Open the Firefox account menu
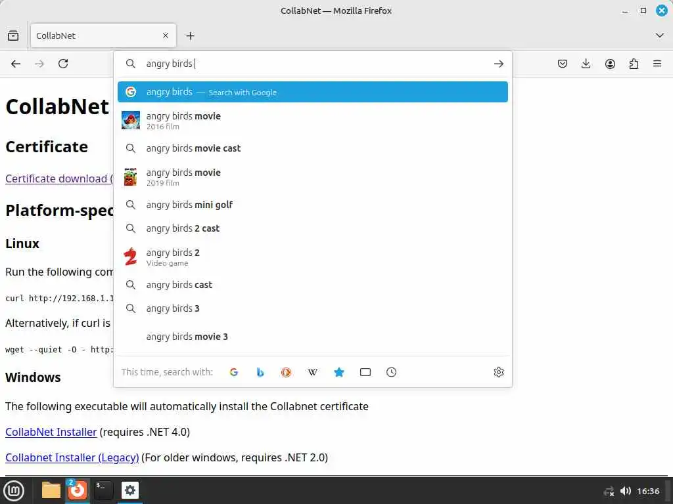The image size is (673, 504). tap(610, 64)
